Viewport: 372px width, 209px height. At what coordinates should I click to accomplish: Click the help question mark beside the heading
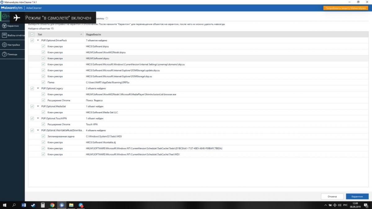click(107, 18)
